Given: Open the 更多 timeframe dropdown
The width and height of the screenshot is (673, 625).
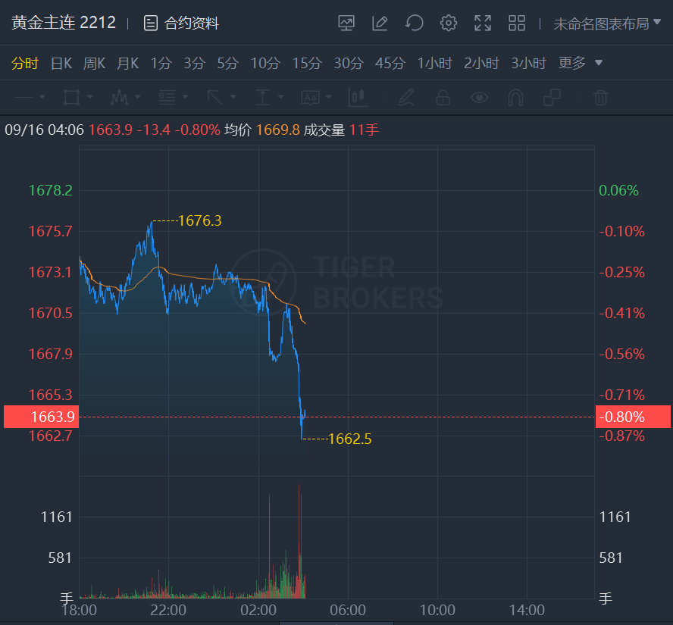Looking at the screenshot, I should point(581,63).
